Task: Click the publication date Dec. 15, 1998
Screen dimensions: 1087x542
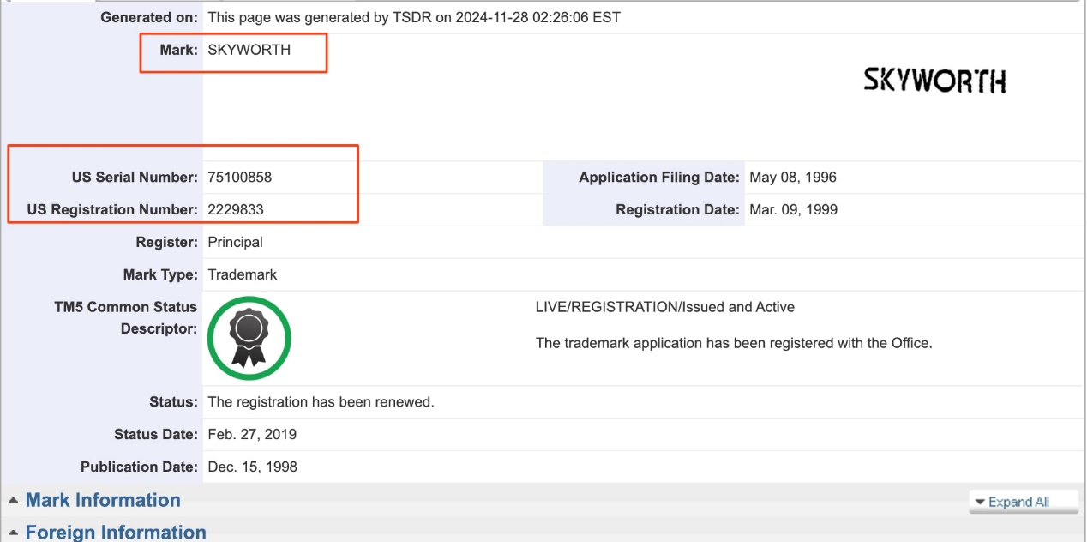Action: [x=252, y=467]
